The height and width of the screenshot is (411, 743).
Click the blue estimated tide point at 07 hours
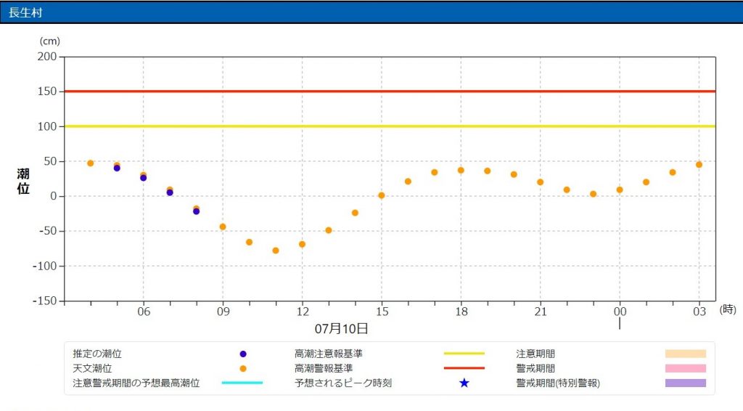[170, 193]
